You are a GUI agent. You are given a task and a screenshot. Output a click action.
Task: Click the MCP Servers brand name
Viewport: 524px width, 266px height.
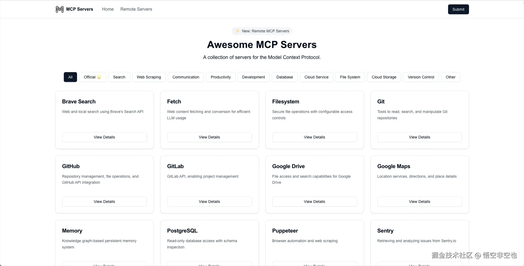point(79,9)
